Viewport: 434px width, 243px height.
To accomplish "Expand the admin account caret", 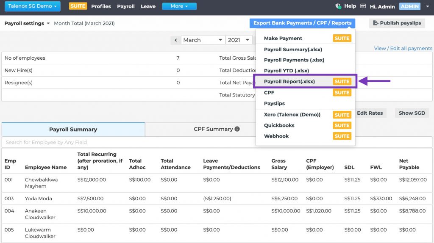I will [x=427, y=6].
